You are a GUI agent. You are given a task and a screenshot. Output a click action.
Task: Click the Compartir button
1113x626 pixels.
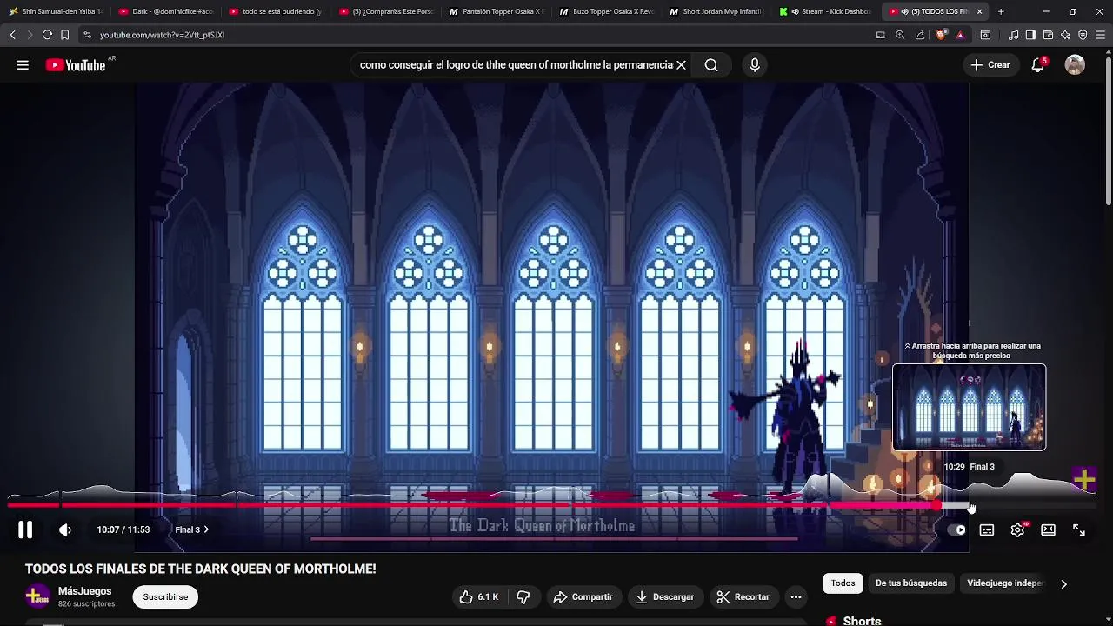click(x=583, y=596)
